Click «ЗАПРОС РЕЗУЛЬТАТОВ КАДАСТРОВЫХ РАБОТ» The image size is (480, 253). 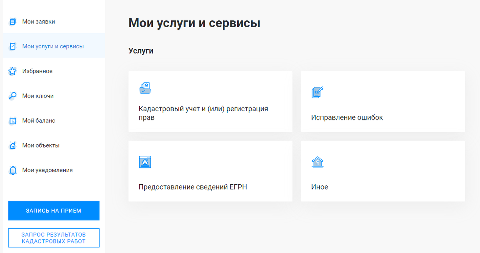[x=54, y=237]
